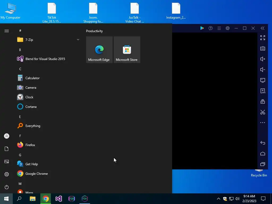Select the Recycle Bin on desktop
This screenshot has height=204, width=272.
(259, 173)
